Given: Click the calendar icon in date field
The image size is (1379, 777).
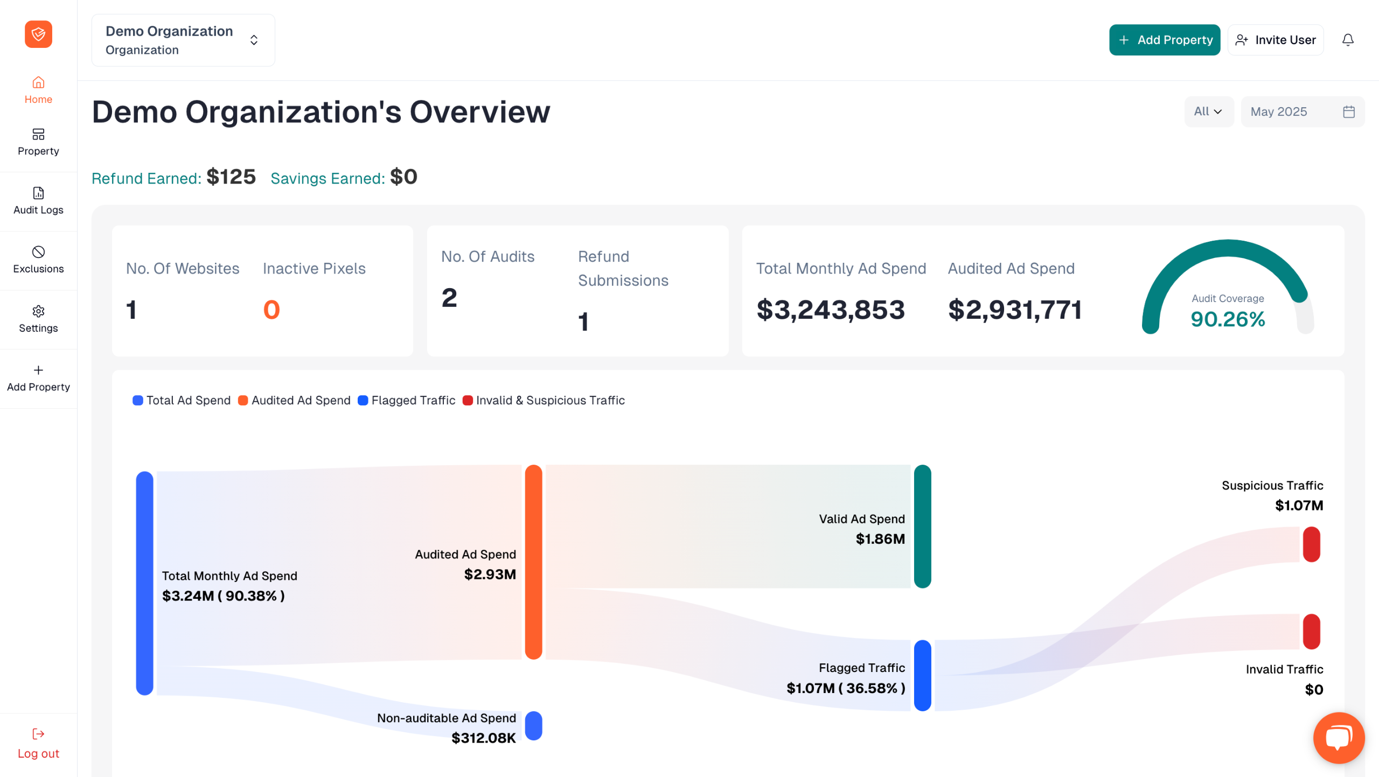Looking at the screenshot, I should 1348,111.
